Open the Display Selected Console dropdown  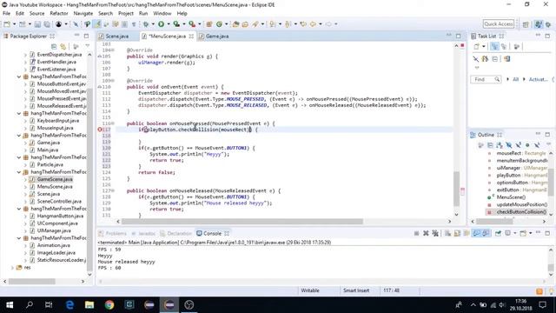pyautogui.click(x=514, y=233)
